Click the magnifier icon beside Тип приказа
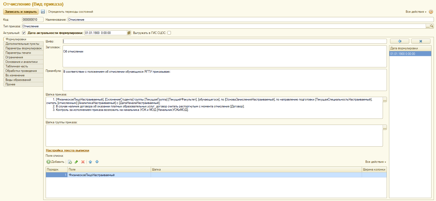436x201 pixels. pos(432,26)
